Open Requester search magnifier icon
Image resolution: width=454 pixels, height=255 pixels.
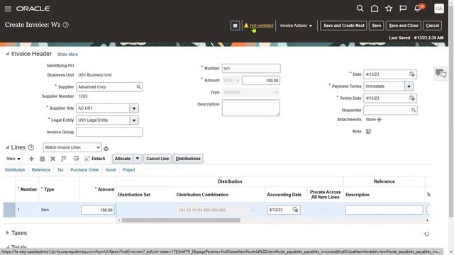413,110
